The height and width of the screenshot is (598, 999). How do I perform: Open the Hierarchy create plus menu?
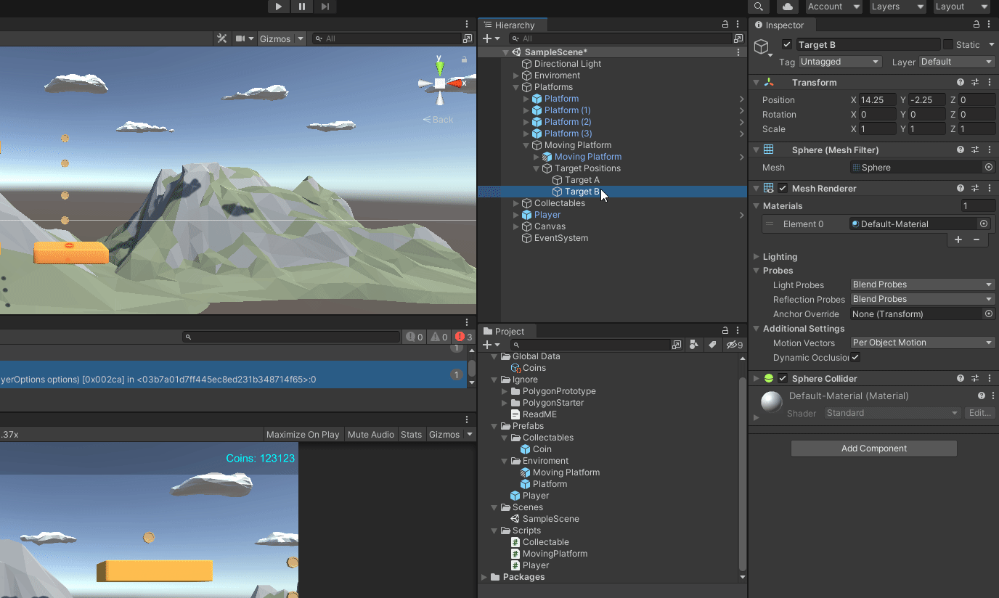click(491, 38)
